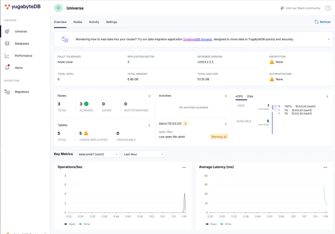Open the Last Hour time range dropdown
This screenshot has height=234, width=335.
[144, 154]
